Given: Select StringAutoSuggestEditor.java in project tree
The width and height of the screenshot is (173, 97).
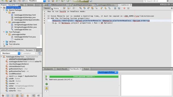Looking at the screenshot, I should 25,27.
